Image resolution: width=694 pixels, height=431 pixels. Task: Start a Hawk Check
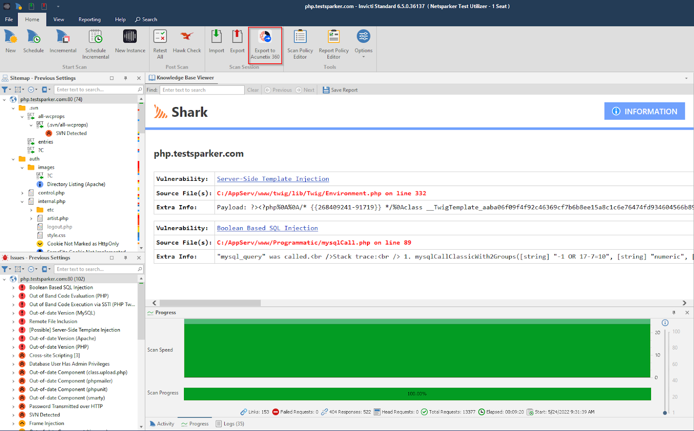tap(187, 42)
